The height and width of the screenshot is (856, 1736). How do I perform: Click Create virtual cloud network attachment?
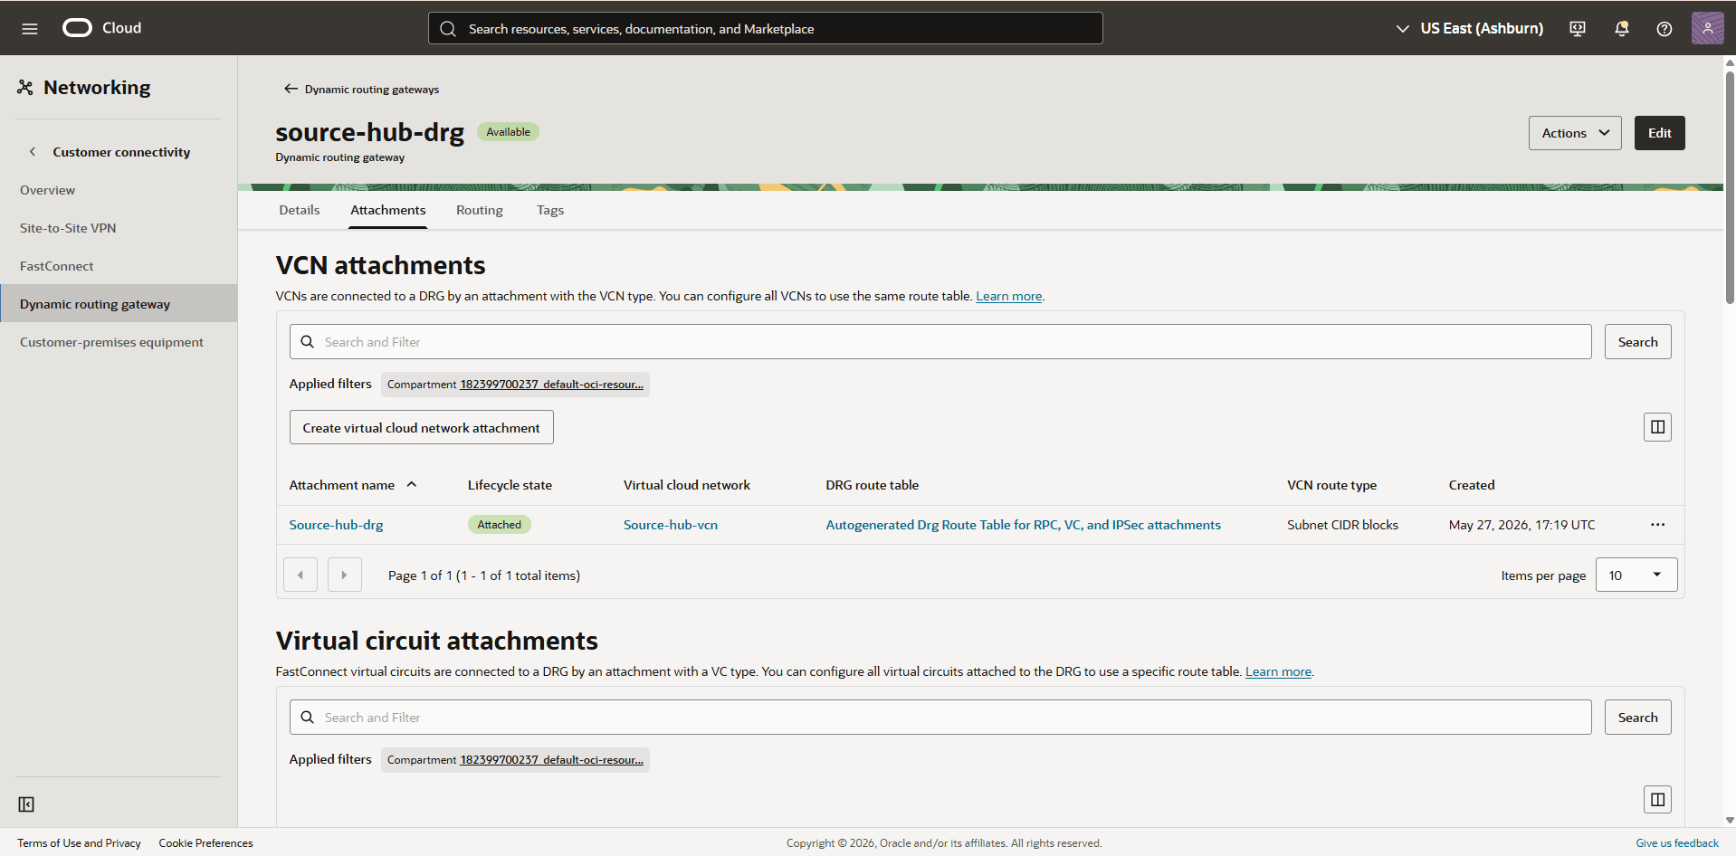click(x=421, y=427)
